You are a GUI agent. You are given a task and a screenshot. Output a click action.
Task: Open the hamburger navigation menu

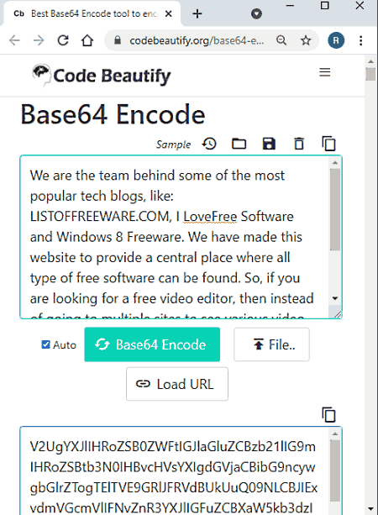(325, 72)
